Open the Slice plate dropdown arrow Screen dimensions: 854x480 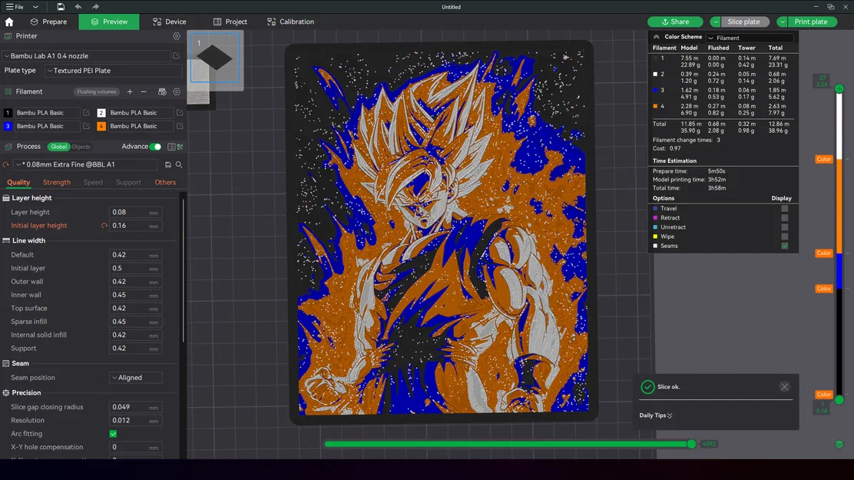click(715, 22)
